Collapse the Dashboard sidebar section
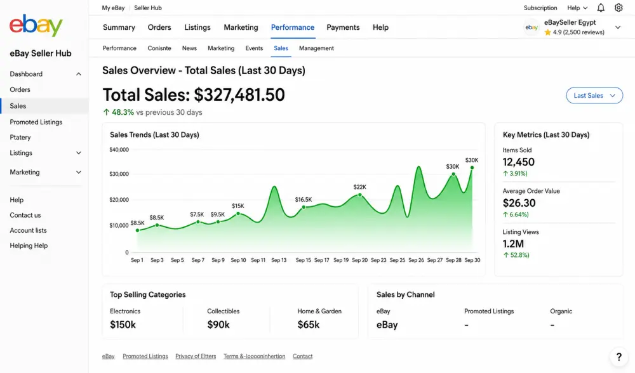Viewport: 635px width, 373px height. [x=79, y=74]
